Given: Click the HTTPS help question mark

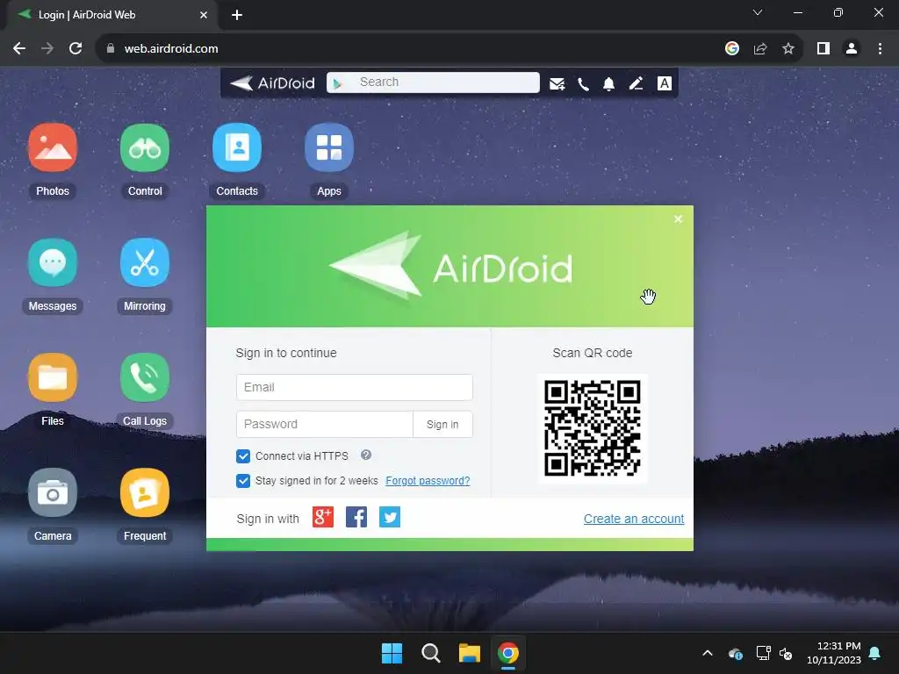Looking at the screenshot, I should [x=366, y=455].
